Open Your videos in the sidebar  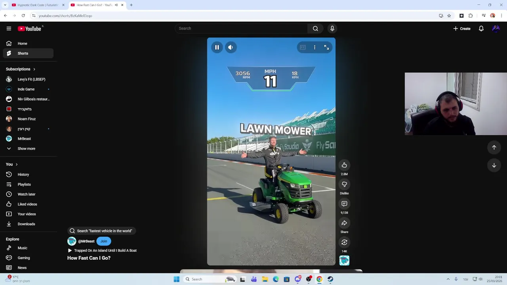point(28,214)
